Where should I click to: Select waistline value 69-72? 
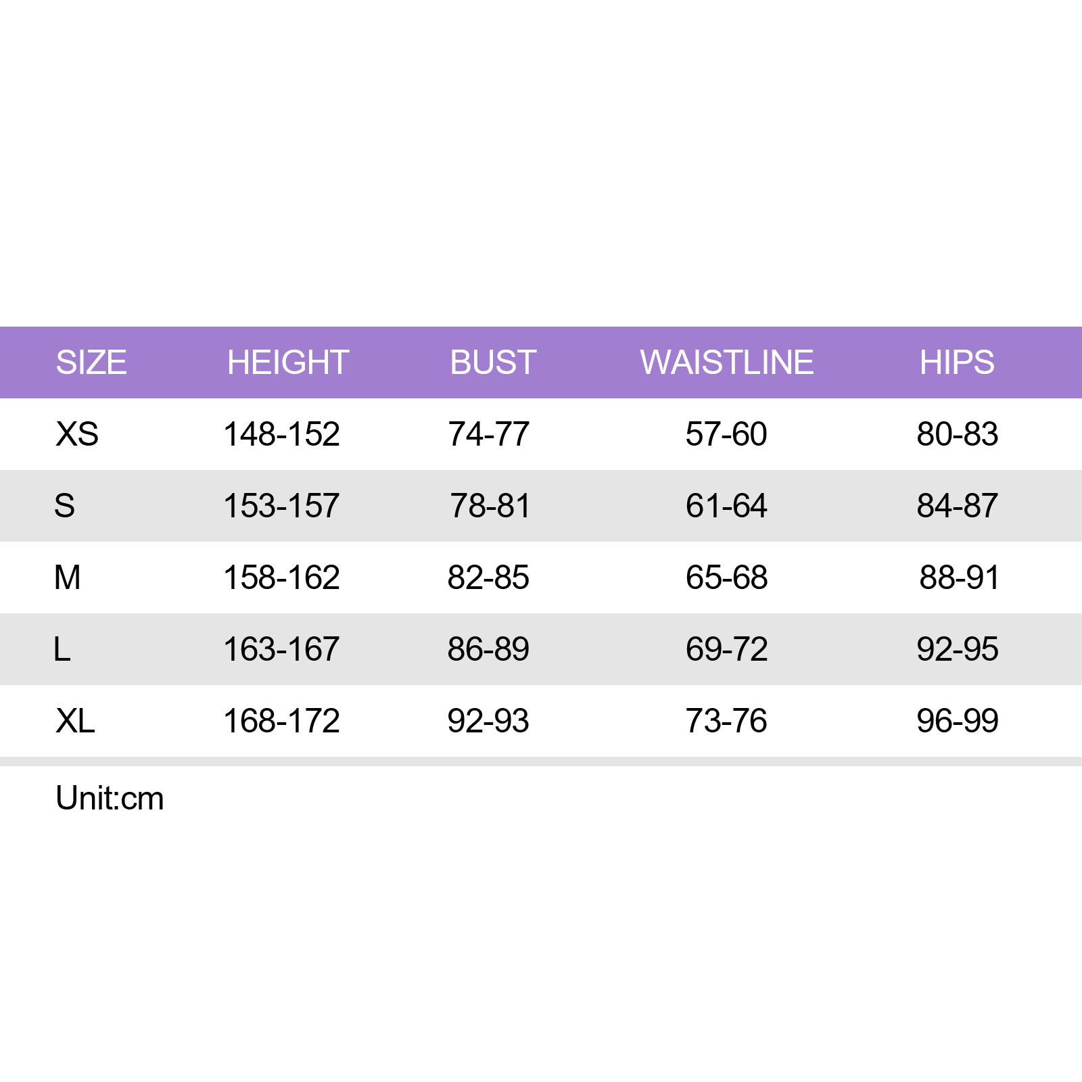727,649
